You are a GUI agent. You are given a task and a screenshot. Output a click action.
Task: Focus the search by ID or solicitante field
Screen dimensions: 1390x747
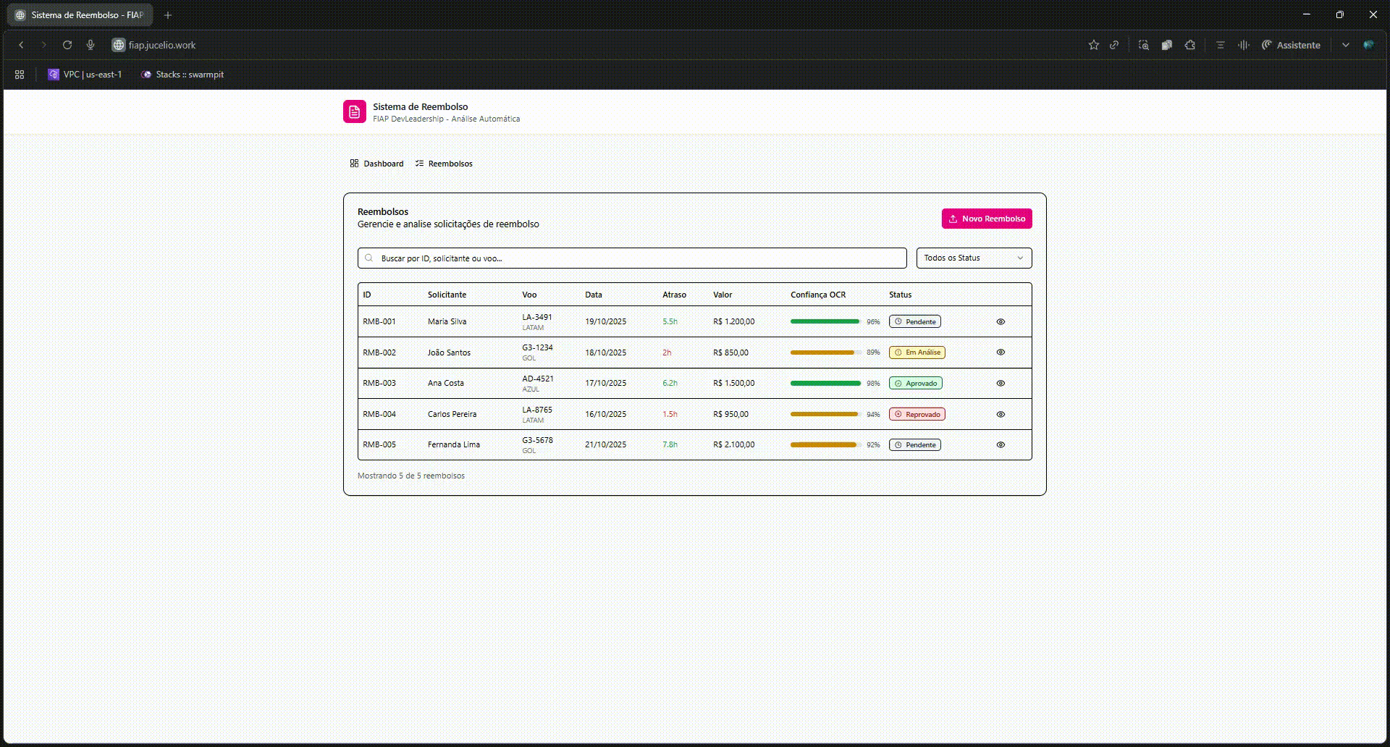pyautogui.click(x=631, y=258)
